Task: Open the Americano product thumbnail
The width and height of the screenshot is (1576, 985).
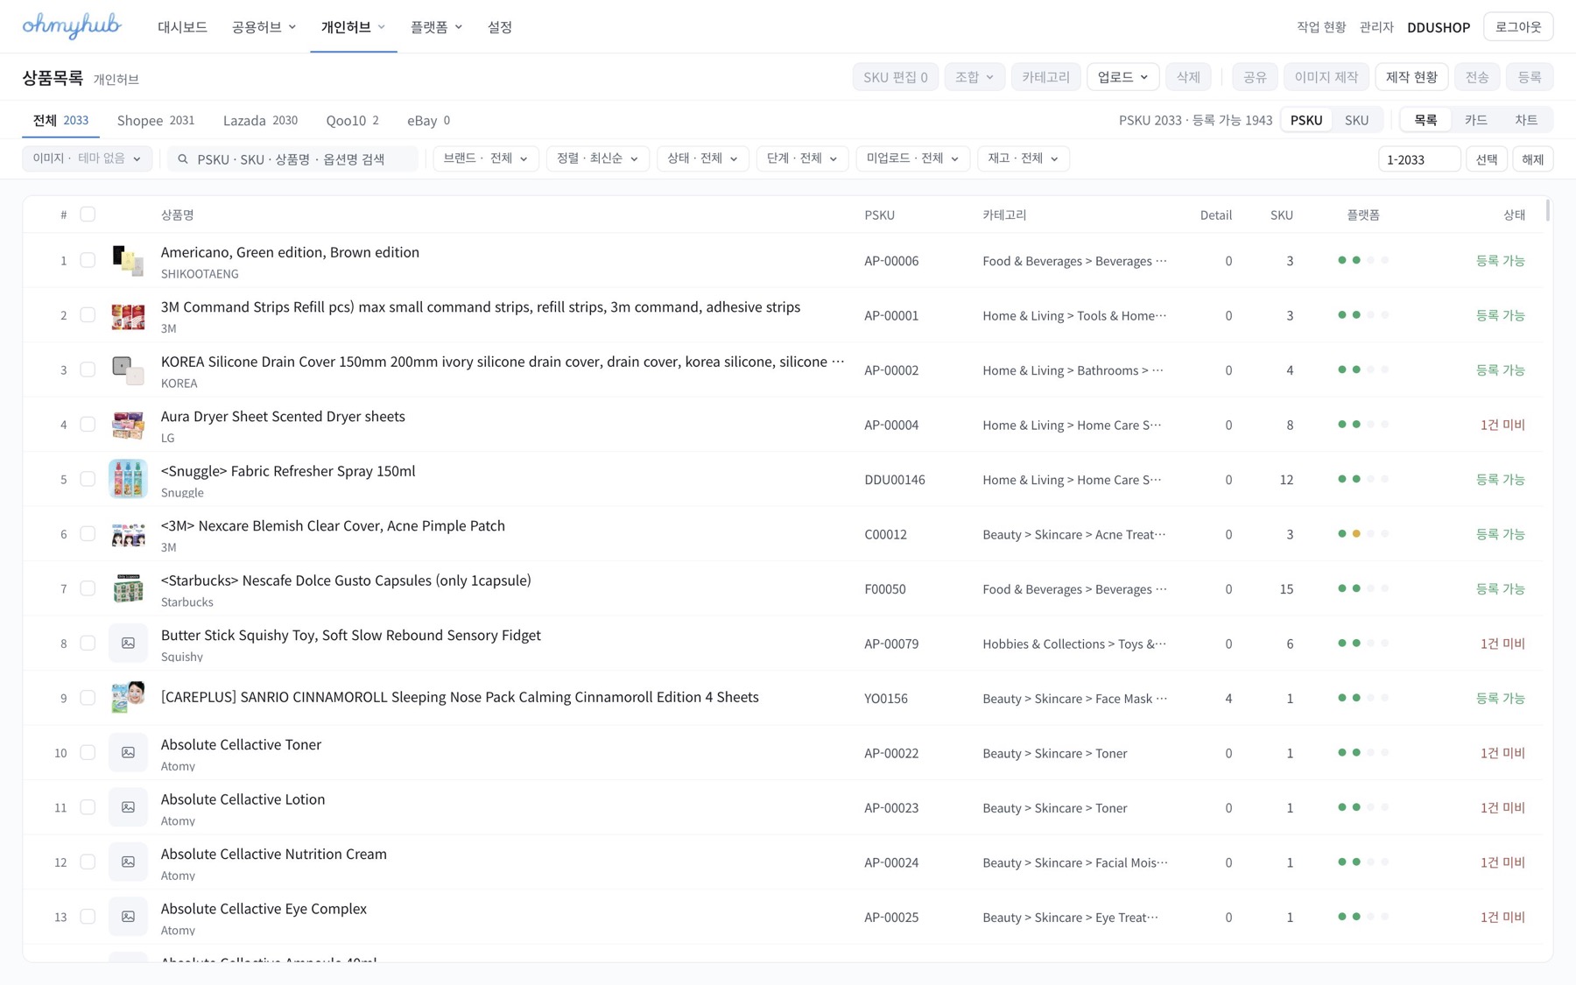Action: (128, 261)
